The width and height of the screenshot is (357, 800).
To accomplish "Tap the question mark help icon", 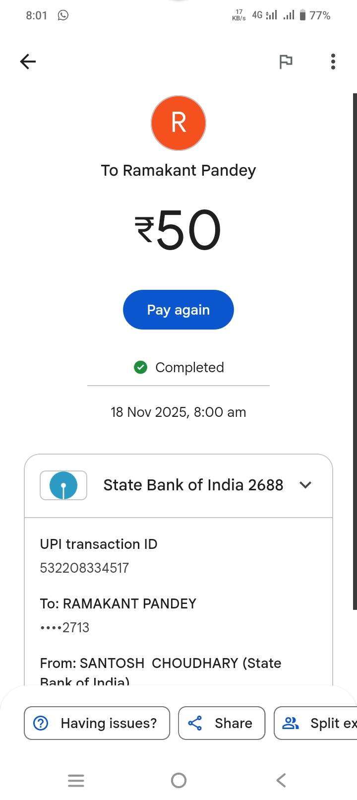I will click(x=41, y=723).
